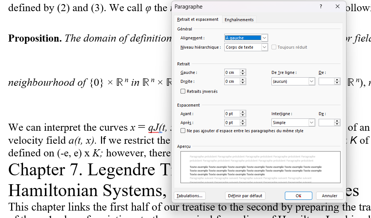
Task: Click the Avant spacing input field
Action: [x=232, y=114]
